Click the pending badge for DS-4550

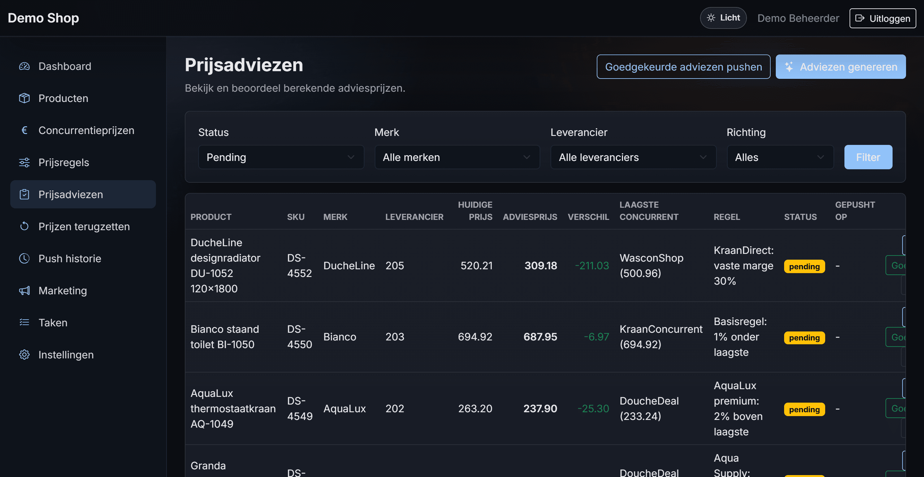click(804, 338)
